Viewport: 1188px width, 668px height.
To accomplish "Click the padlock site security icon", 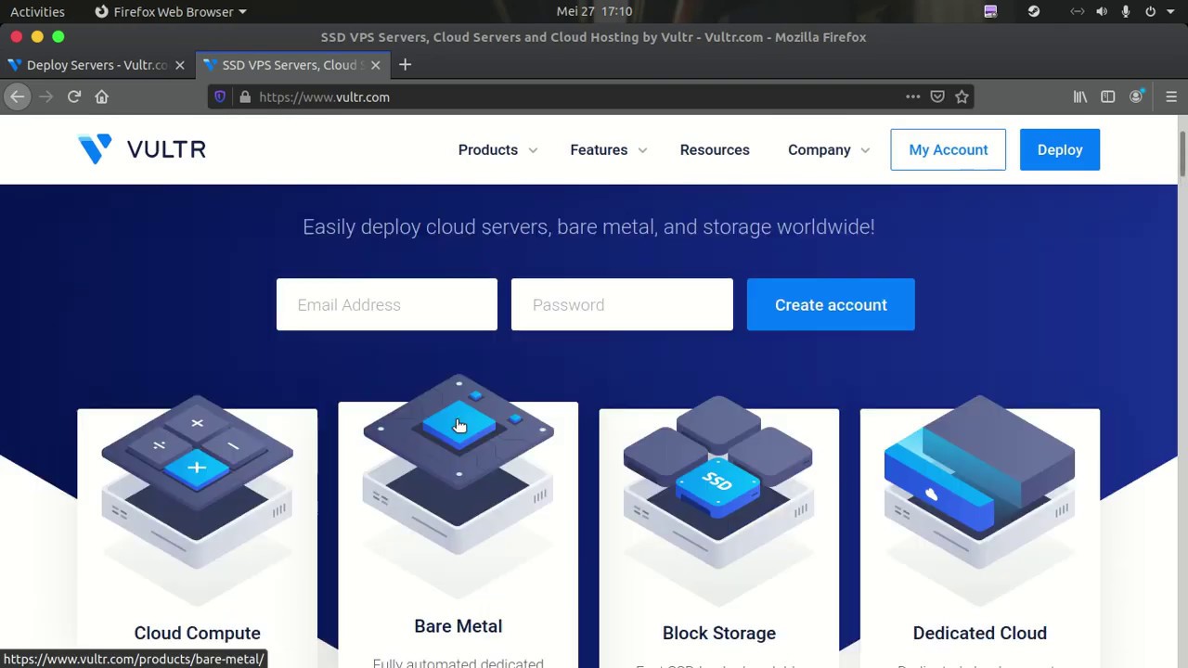I will pyautogui.click(x=244, y=96).
